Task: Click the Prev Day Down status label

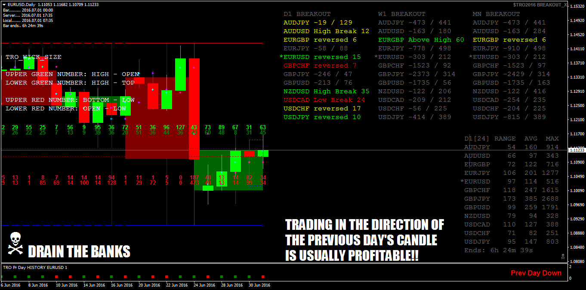Action: [536, 272]
